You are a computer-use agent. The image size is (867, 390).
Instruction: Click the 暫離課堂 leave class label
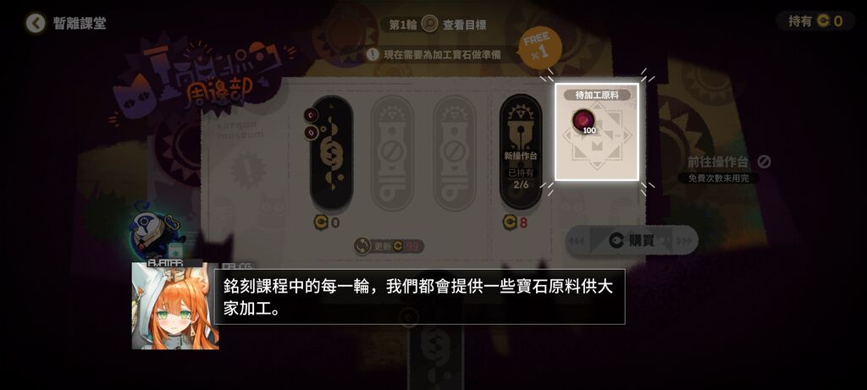point(80,23)
